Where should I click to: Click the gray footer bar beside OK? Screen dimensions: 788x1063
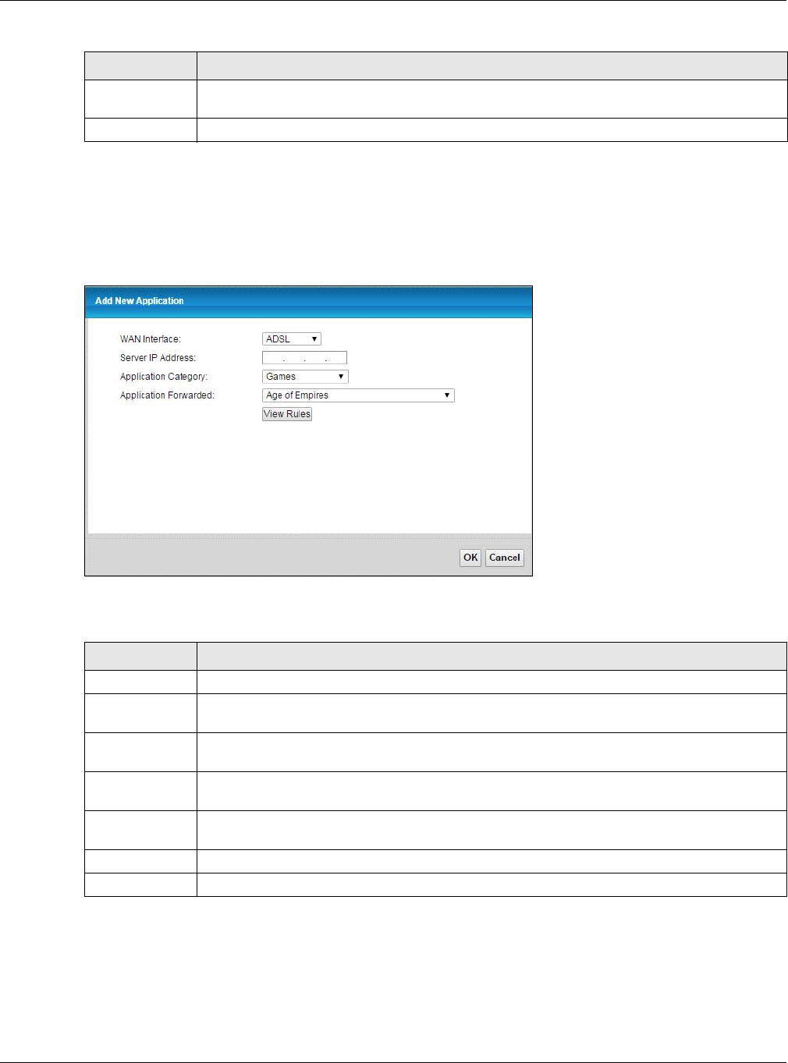point(273,557)
